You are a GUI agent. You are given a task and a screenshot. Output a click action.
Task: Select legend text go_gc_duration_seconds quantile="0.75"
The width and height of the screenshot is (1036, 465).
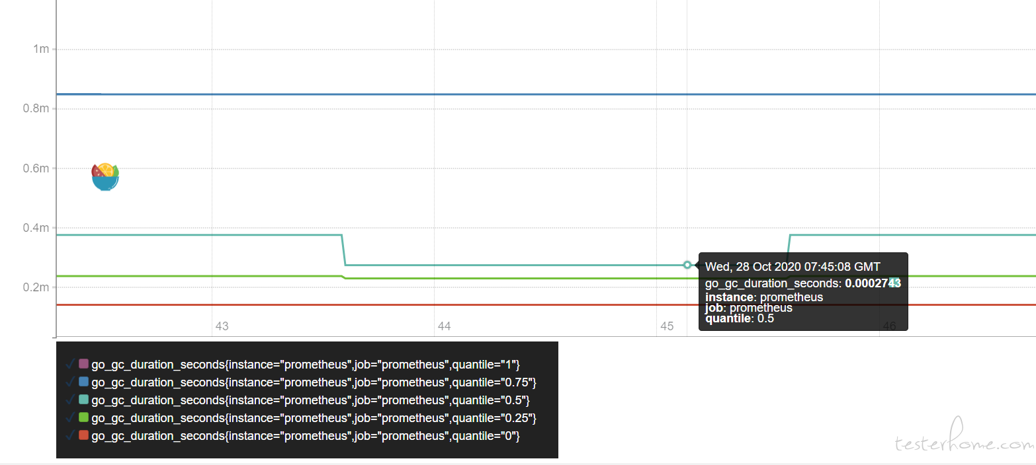click(x=314, y=382)
